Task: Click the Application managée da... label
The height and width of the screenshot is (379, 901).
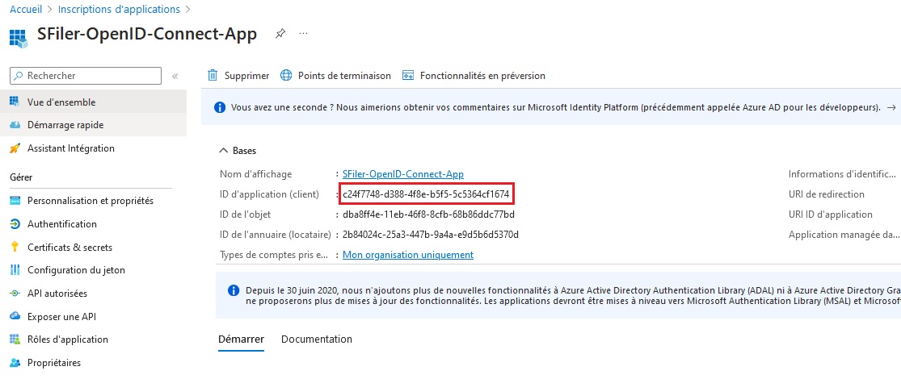Action: [x=844, y=235]
